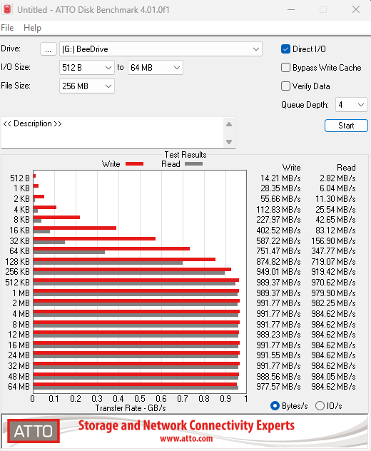The image size is (371, 451).
Task: Uncheck the Direct I/O checkbox
Action: click(x=285, y=49)
